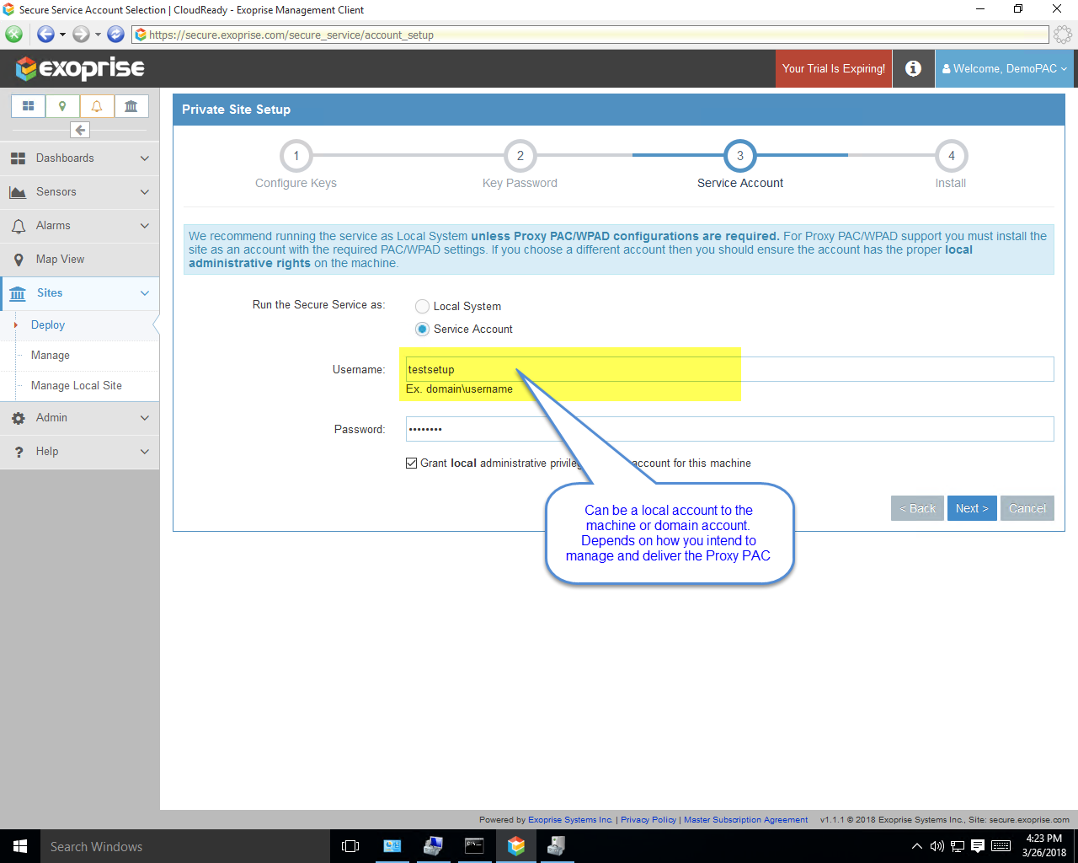Go to step 1 Configure Keys
The width and height of the screenshot is (1078, 863).
(x=296, y=156)
